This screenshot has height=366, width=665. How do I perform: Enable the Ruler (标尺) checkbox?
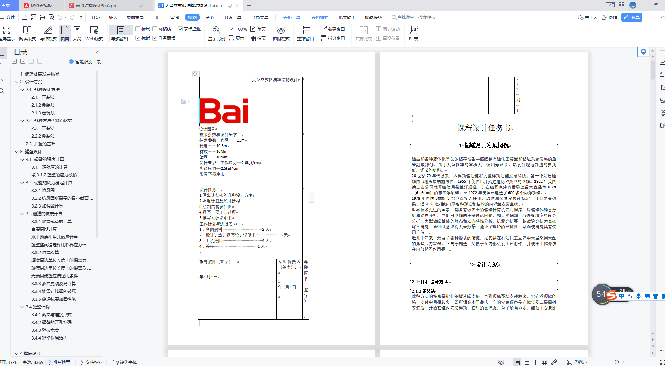click(x=138, y=29)
